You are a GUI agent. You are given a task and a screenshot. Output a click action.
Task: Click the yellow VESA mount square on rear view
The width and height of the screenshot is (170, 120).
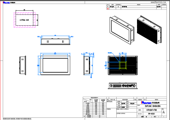click(123, 65)
